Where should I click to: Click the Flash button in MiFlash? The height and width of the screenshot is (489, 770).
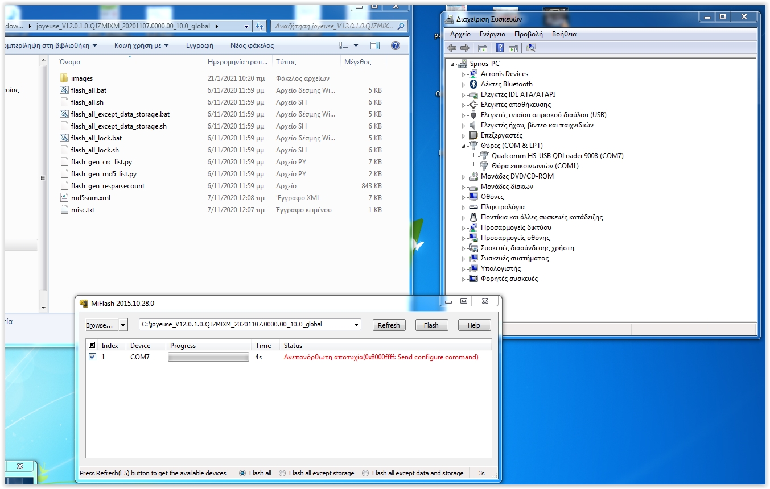click(431, 325)
